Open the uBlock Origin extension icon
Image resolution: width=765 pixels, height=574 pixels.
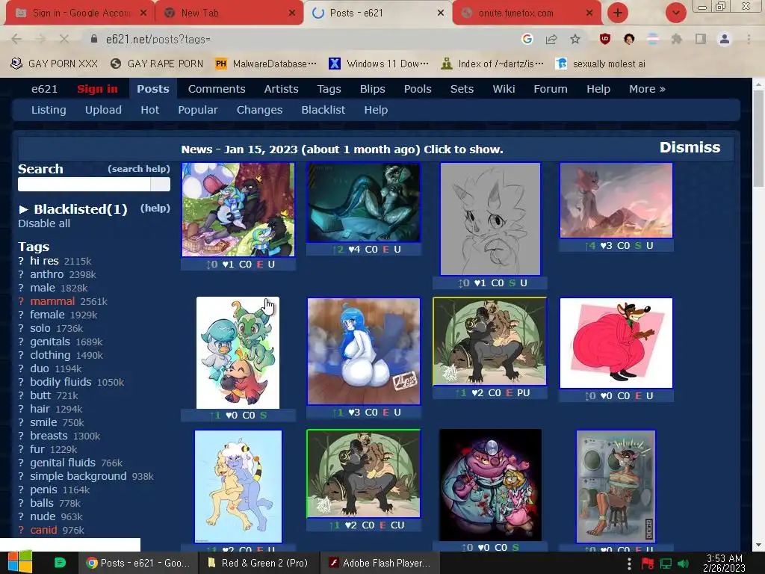point(605,39)
